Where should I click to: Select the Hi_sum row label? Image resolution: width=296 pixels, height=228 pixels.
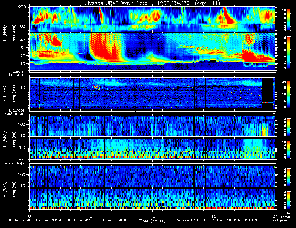17,71
